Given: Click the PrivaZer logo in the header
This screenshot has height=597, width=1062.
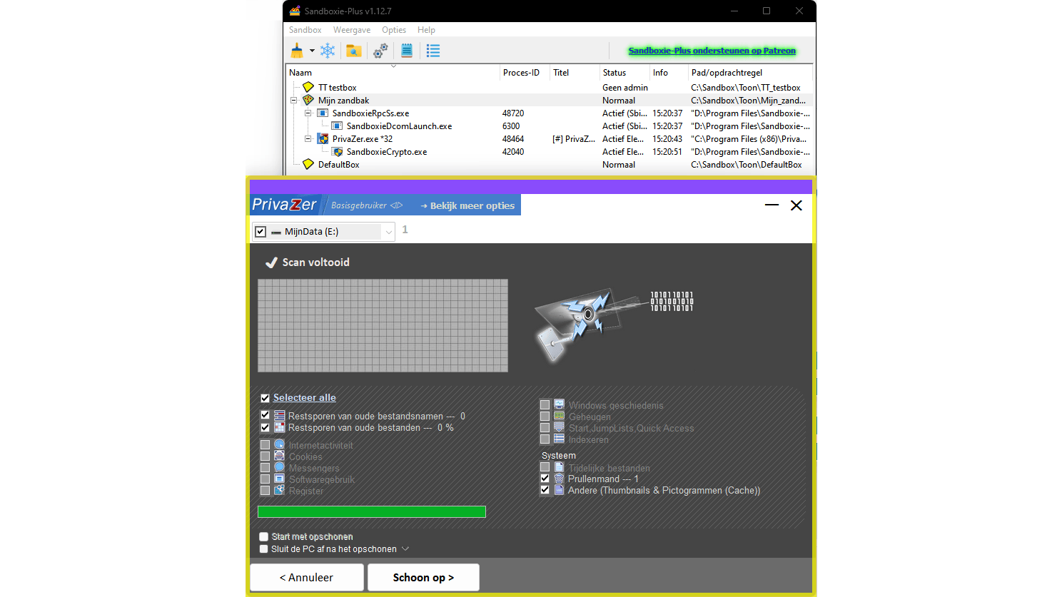Looking at the screenshot, I should pos(284,205).
